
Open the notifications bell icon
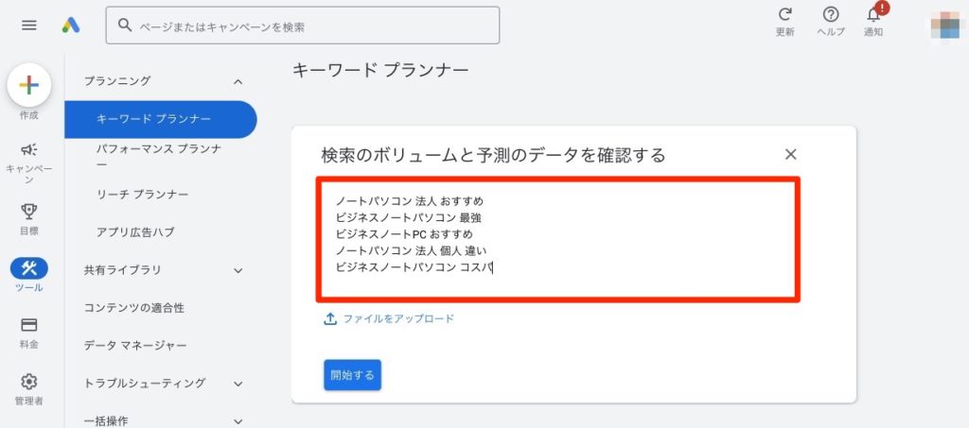point(873,15)
